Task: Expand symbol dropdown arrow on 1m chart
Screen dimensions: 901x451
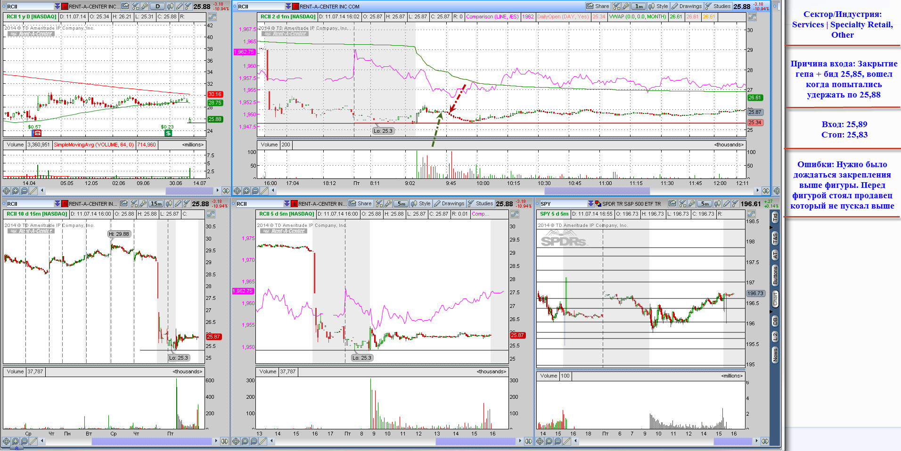Action: (288, 6)
